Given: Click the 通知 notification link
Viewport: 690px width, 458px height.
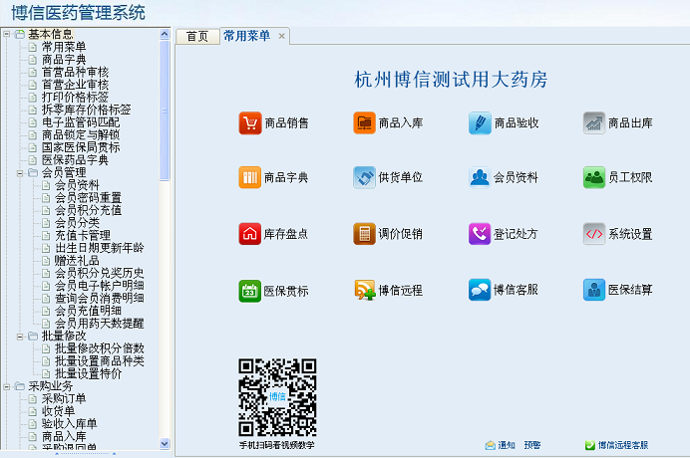Looking at the screenshot, I should 507,445.
